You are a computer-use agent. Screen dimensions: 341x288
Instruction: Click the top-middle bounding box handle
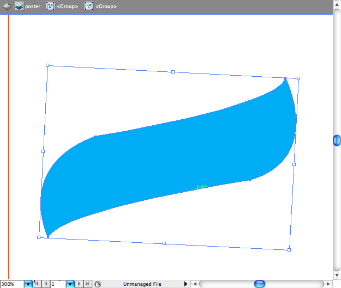point(173,72)
